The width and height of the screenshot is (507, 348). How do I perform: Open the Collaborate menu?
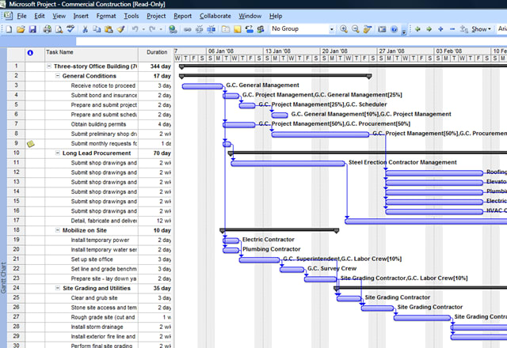215,16
